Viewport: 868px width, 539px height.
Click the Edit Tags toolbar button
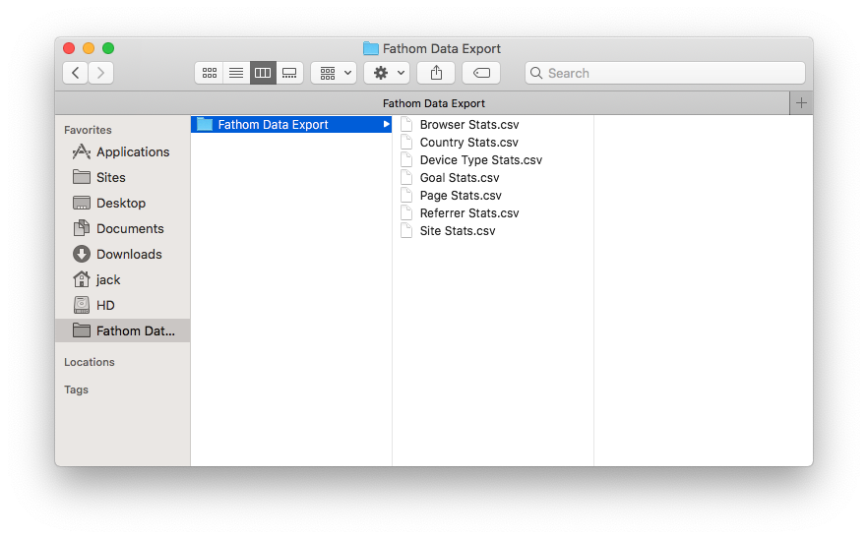pos(481,73)
